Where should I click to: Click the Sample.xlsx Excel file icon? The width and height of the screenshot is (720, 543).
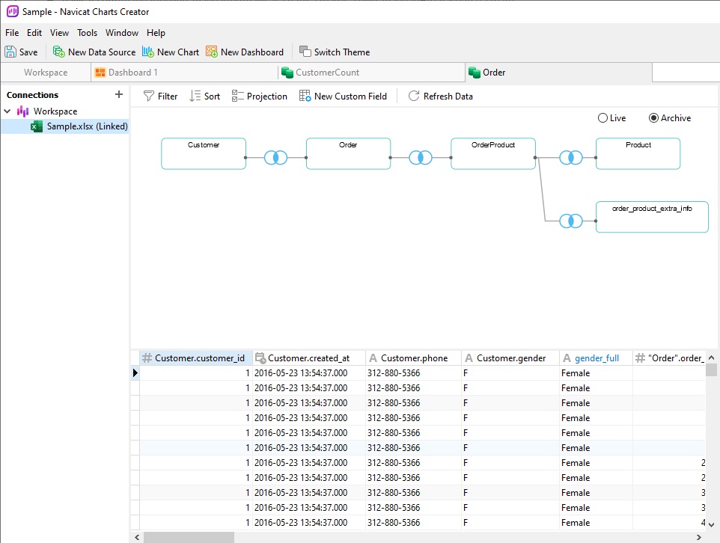pyautogui.click(x=37, y=126)
